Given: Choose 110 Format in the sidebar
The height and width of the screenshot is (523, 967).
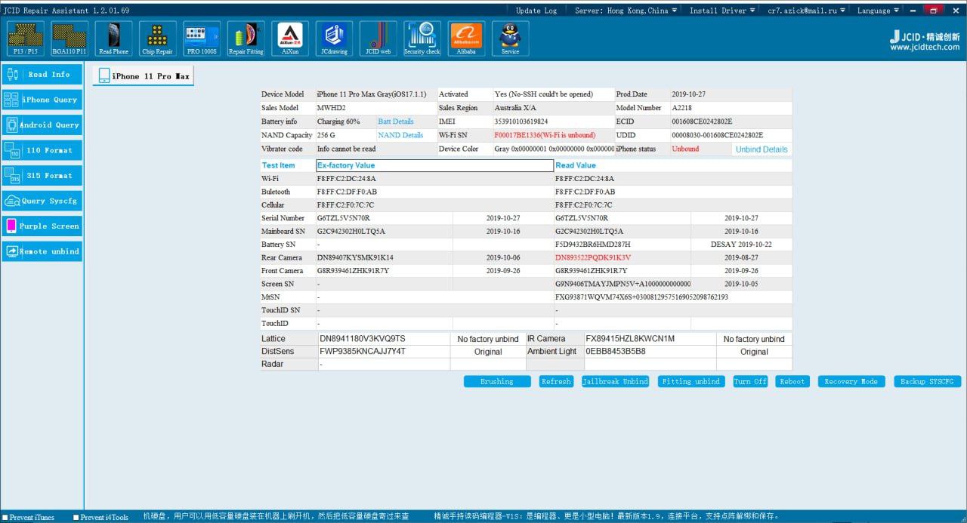Looking at the screenshot, I should point(42,150).
